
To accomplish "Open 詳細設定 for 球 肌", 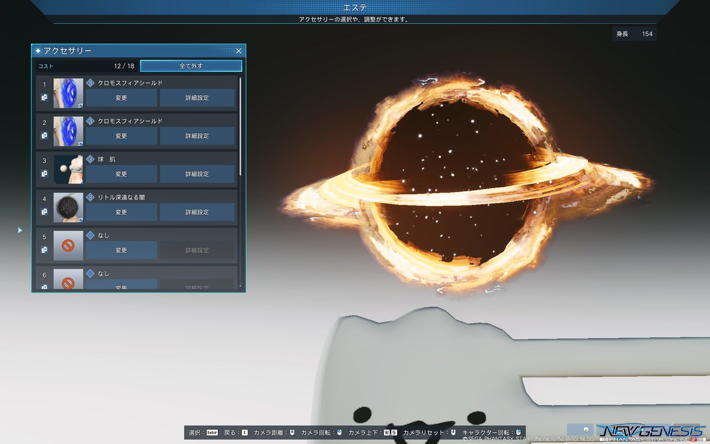I will point(197,174).
